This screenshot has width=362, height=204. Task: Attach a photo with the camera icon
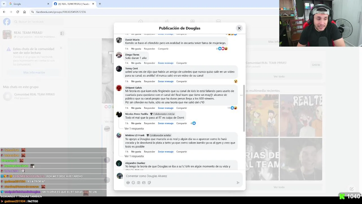139,183
